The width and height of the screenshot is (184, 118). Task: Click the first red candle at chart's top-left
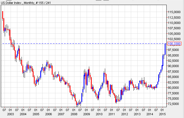click(x=3, y=15)
